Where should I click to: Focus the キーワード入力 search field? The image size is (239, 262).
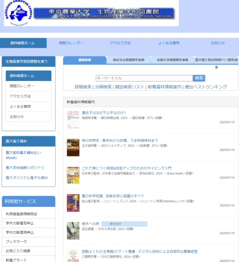[144, 78]
